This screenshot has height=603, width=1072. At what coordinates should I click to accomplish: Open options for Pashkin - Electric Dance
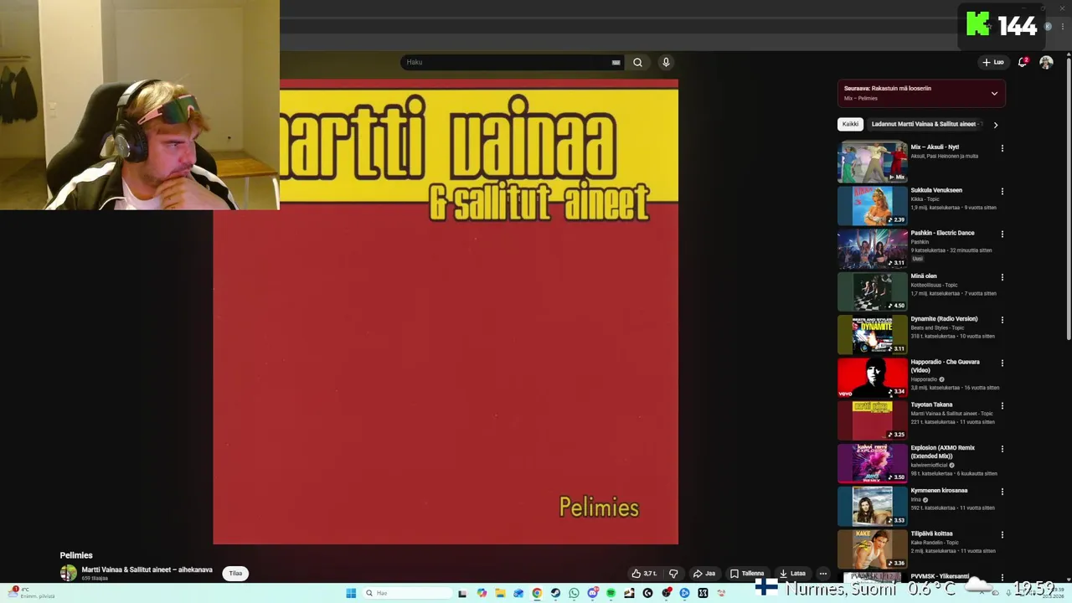[1002, 234]
